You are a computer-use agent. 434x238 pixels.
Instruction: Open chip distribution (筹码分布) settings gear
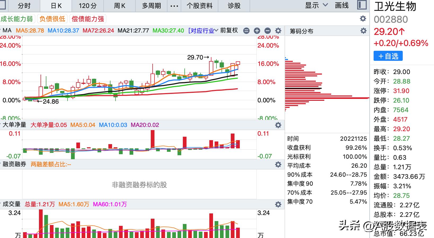tap(363, 31)
